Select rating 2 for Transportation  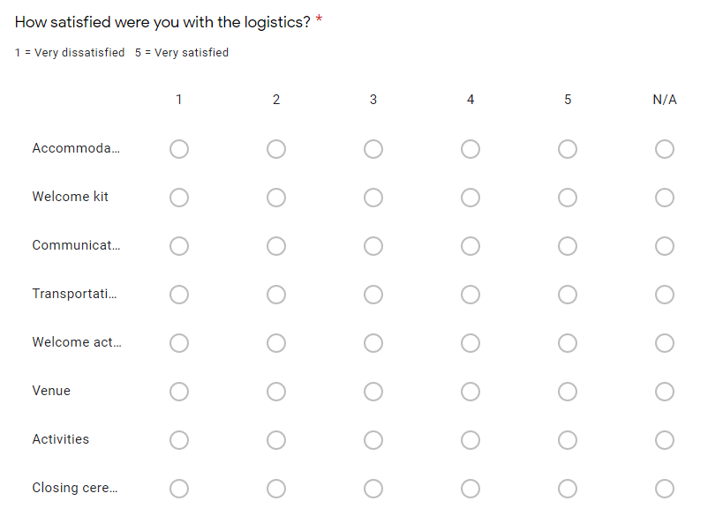pyautogui.click(x=276, y=295)
